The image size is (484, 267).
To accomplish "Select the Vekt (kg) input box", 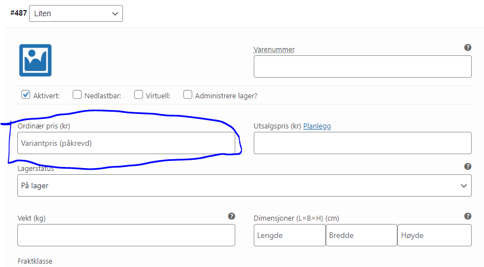I will (x=126, y=235).
